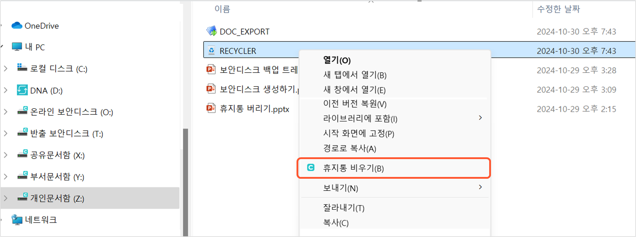
Task: Choose 새 탭에서 열기(B) menu entry
Action: [x=355, y=75]
